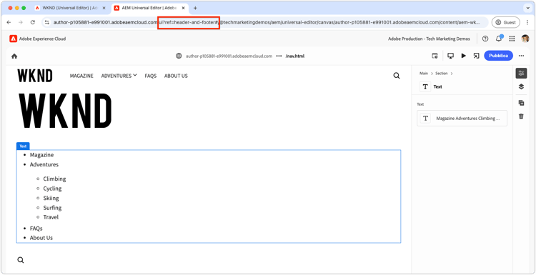The height and width of the screenshot is (275, 536).
Task: Click the Text component title in properties
Action: click(437, 86)
